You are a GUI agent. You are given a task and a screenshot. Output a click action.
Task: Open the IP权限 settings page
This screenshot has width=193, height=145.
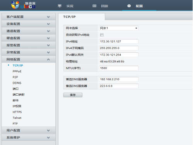coord(17,106)
